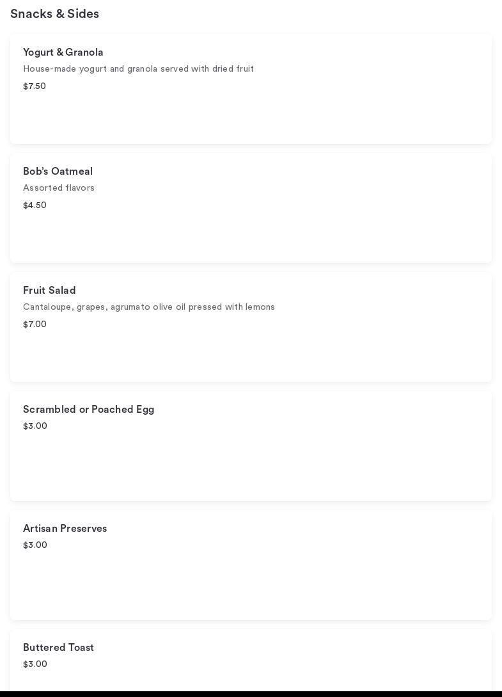Viewport: 502px width, 697px height.
Task: Click the Assorted flavors description
Action: click(59, 188)
